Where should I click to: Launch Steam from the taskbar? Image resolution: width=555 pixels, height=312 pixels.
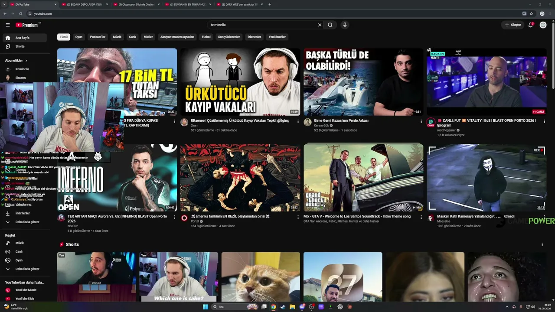pyautogui.click(x=283, y=307)
